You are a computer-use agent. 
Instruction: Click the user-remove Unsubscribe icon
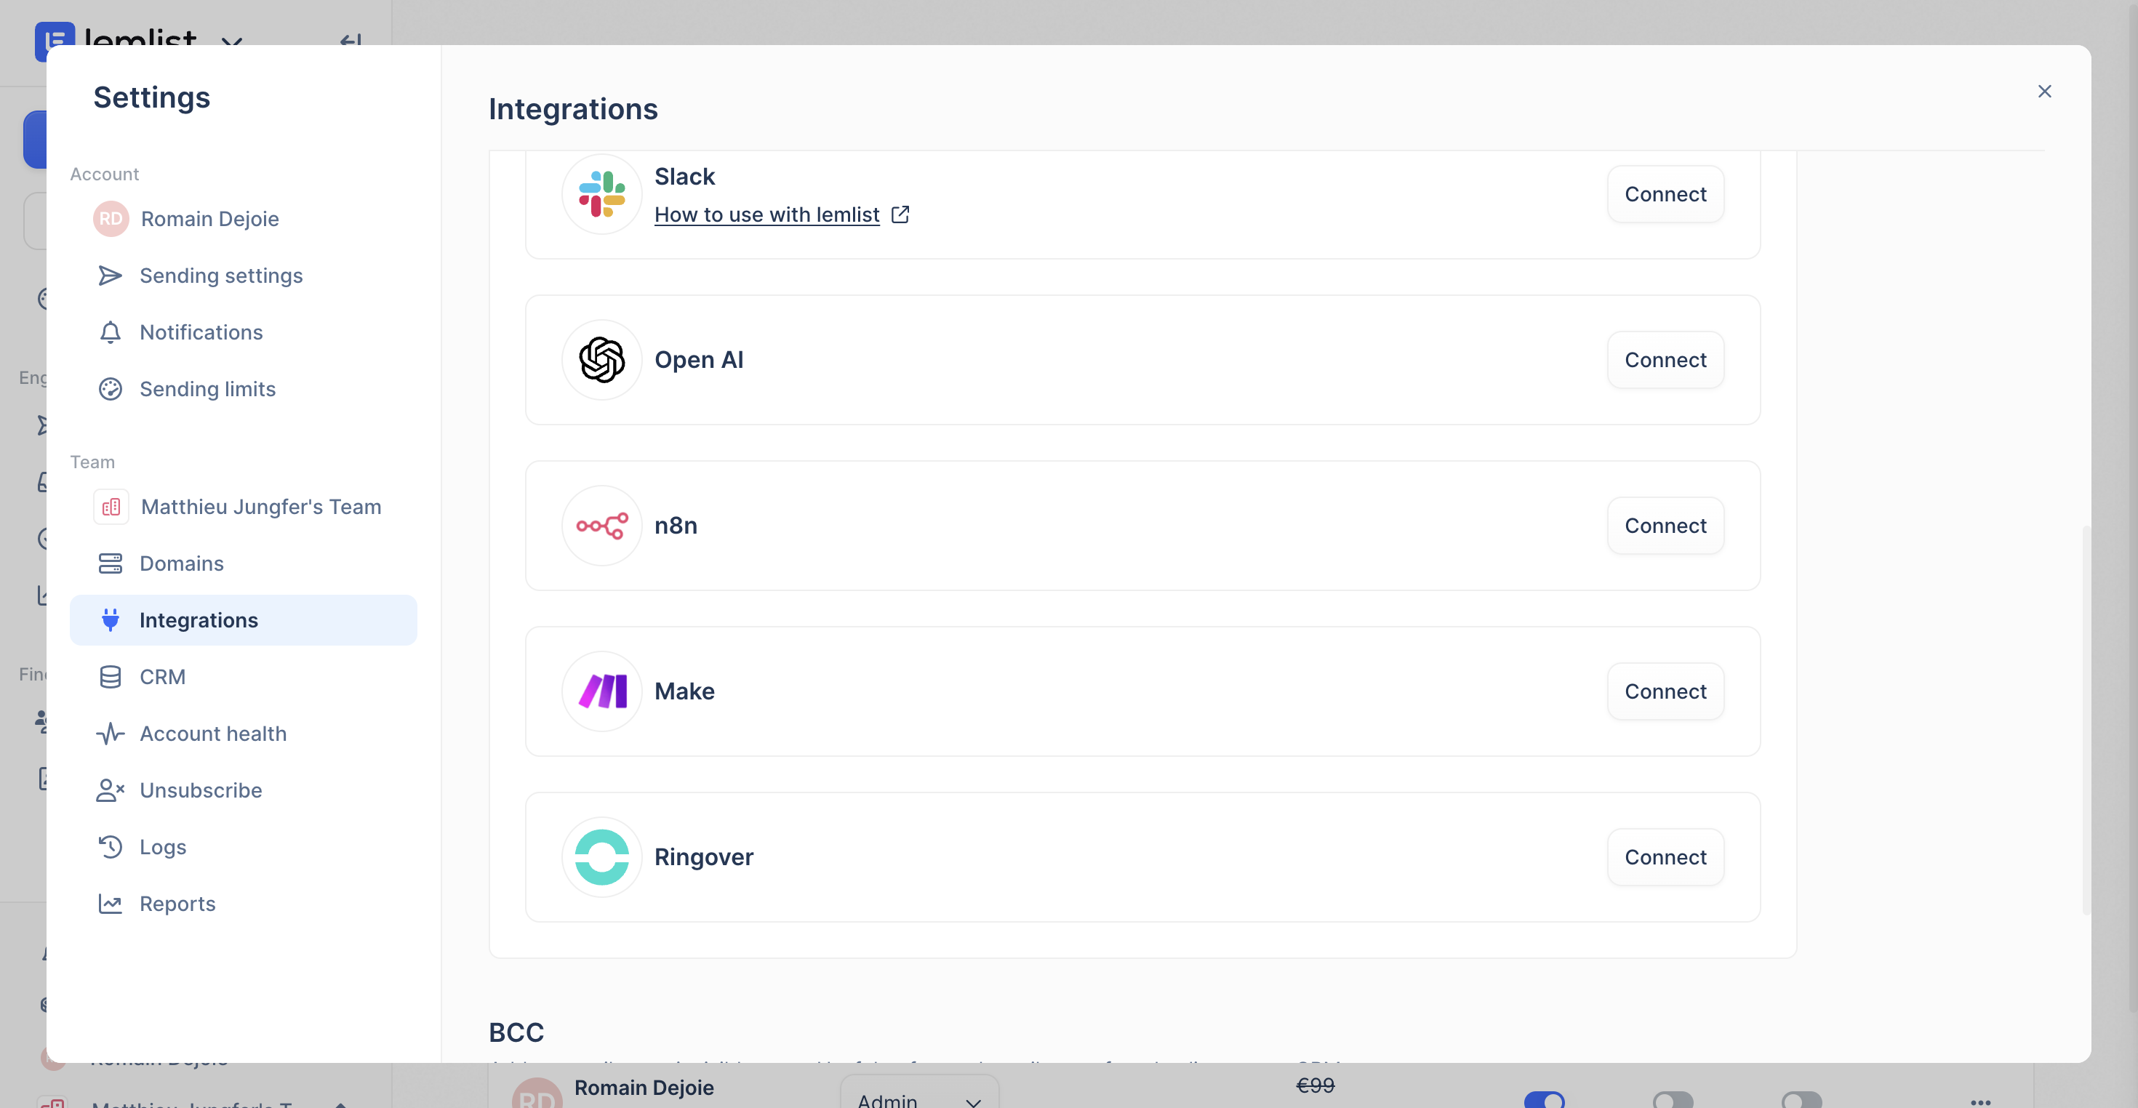click(x=110, y=790)
